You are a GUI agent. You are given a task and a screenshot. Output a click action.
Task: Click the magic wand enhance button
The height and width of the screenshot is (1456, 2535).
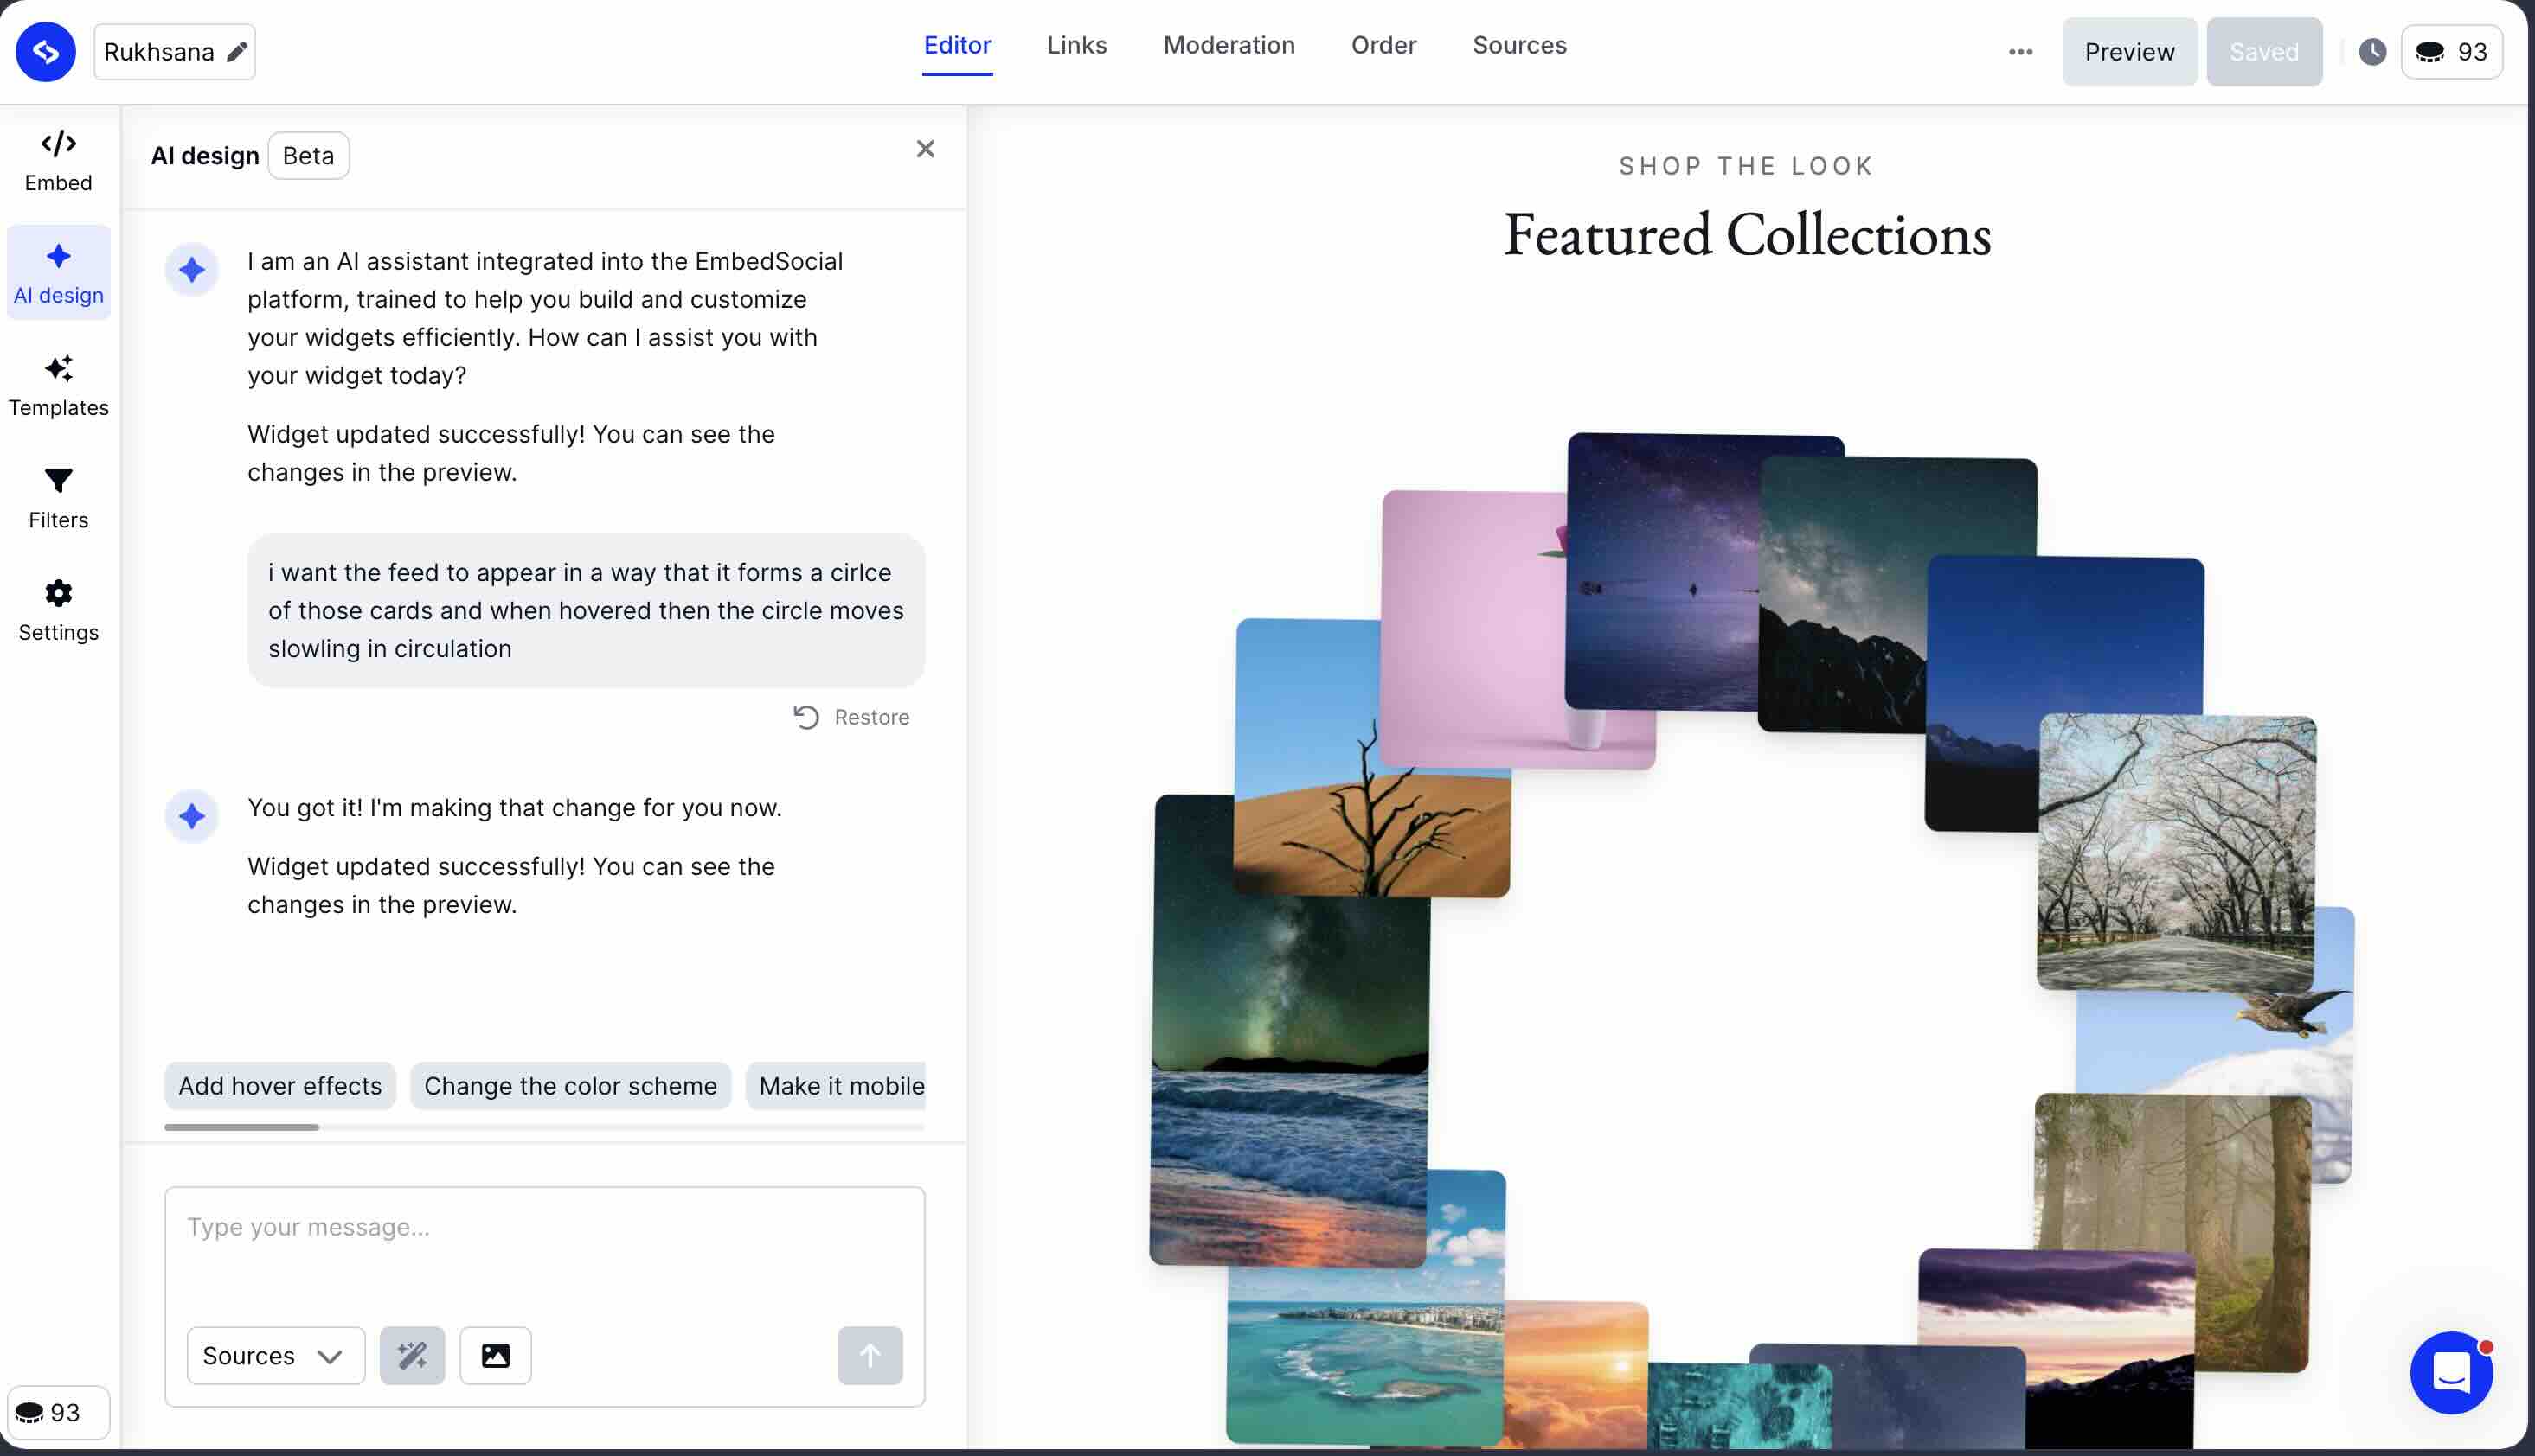pos(412,1355)
